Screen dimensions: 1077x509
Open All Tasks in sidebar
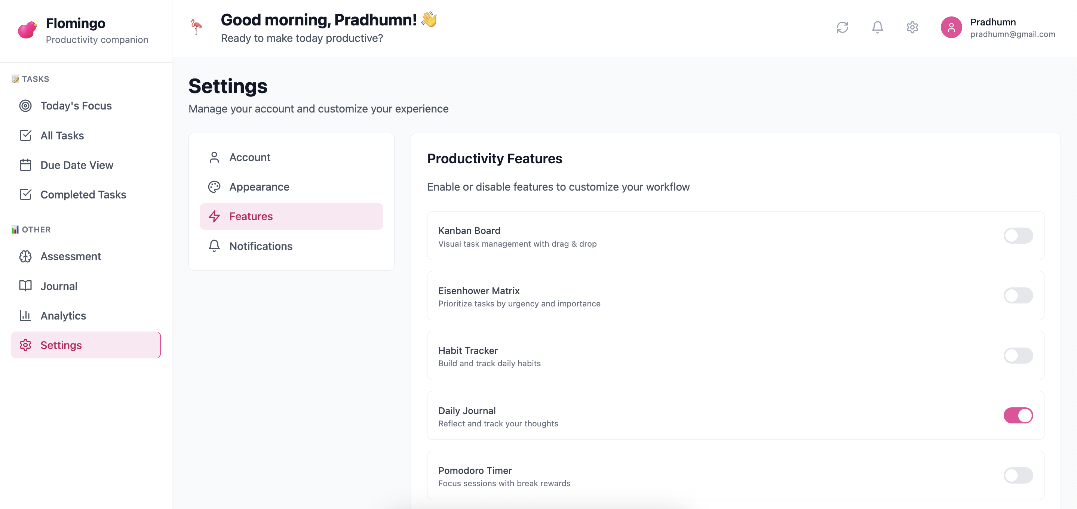pyautogui.click(x=62, y=135)
